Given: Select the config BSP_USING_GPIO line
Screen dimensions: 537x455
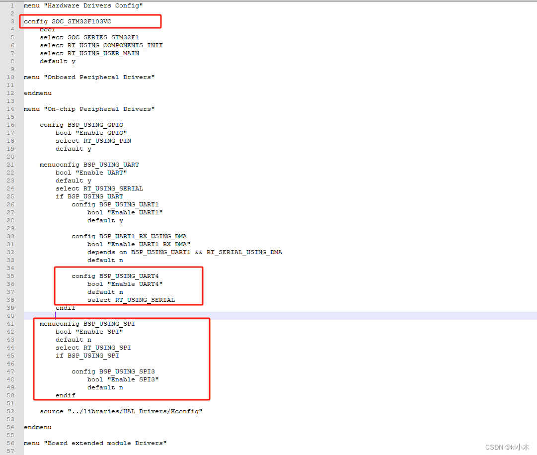Looking at the screenshot, I should tap(82, 124).
